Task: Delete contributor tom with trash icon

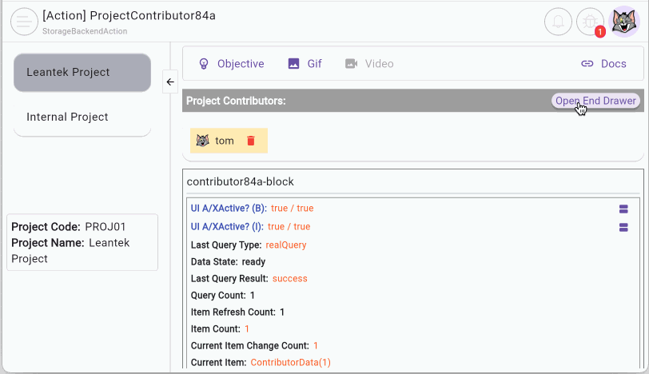Action: pyautogui.click(x=251, y=141)
